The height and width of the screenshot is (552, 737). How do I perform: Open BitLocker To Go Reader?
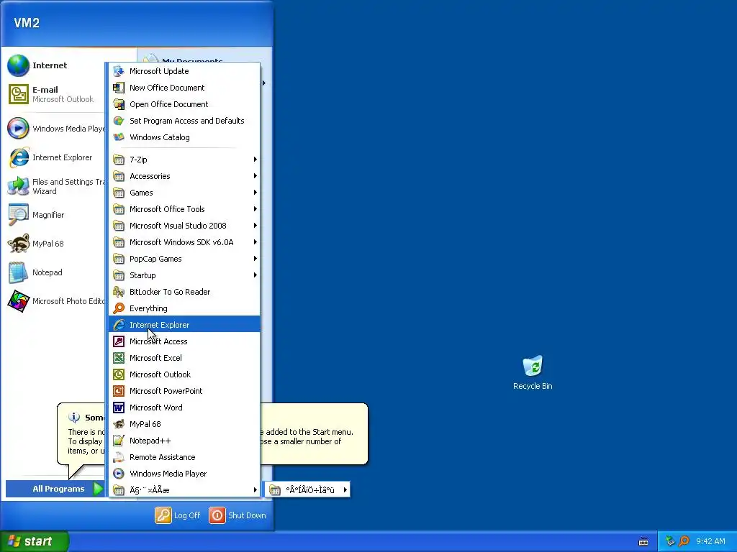[184, 292]
